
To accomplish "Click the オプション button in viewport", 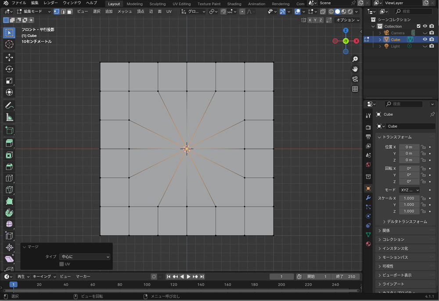I will point(347,20).
